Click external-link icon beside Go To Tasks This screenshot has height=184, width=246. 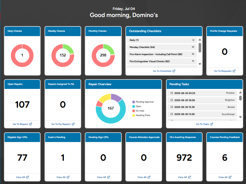click(212, 124)
